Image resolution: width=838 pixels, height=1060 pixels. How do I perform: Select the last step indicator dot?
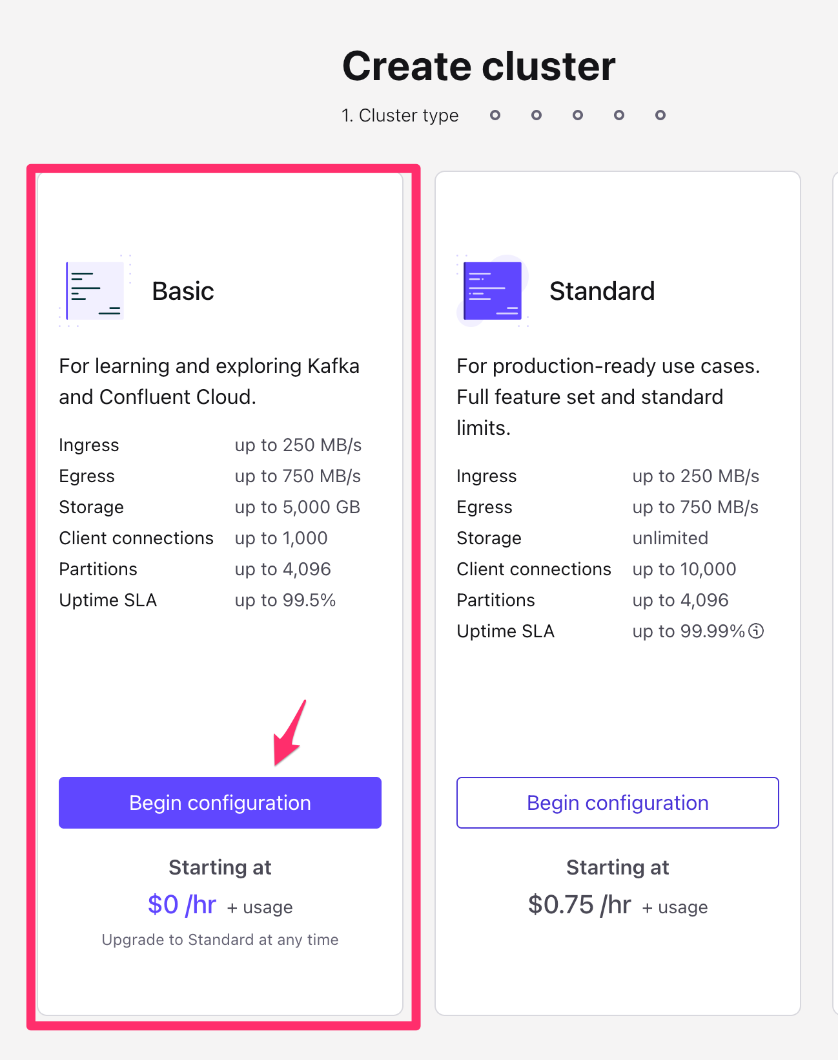click(660, 115)
